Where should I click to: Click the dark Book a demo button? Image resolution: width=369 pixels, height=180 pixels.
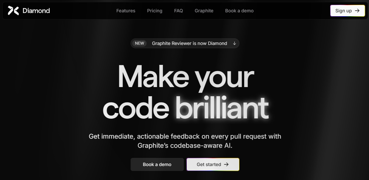tap(157, 165)
